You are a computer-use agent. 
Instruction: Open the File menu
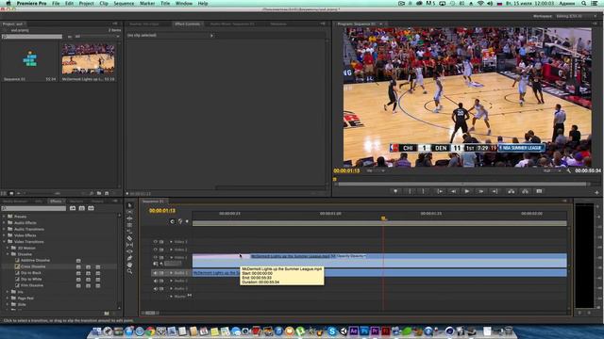(x=56, y=3)
